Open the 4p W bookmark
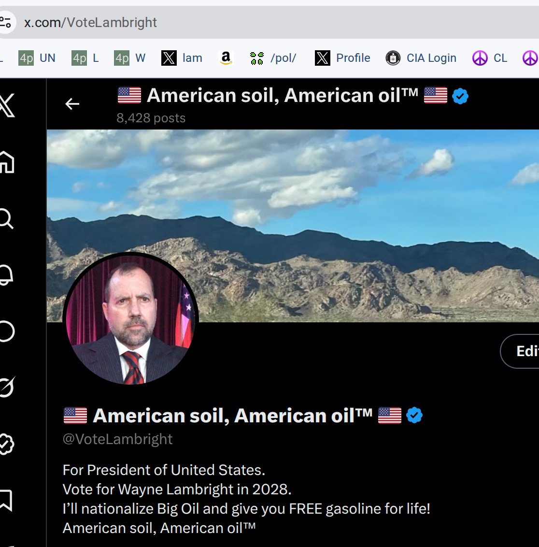 point(130,58)
